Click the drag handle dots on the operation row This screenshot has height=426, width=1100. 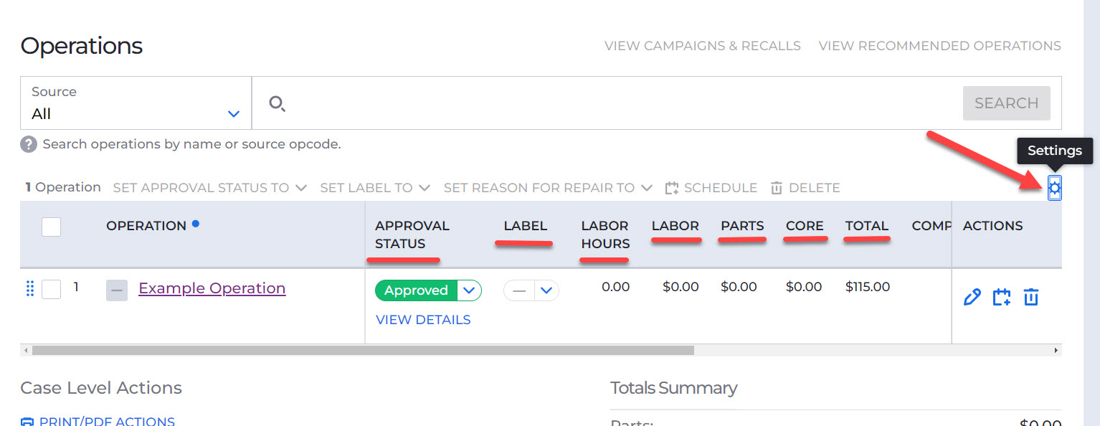coord(29,289)
